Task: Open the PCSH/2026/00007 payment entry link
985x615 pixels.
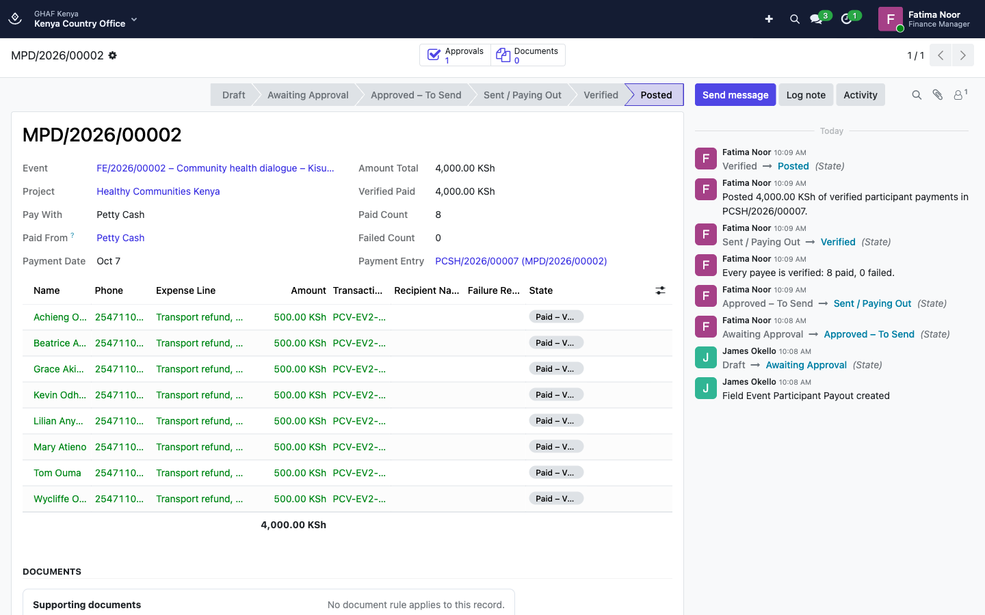Action: coord(521,261)
